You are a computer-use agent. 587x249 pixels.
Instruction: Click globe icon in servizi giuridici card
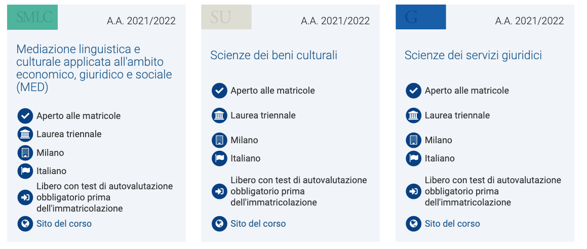pyautogui.click(x=414, y=224)
